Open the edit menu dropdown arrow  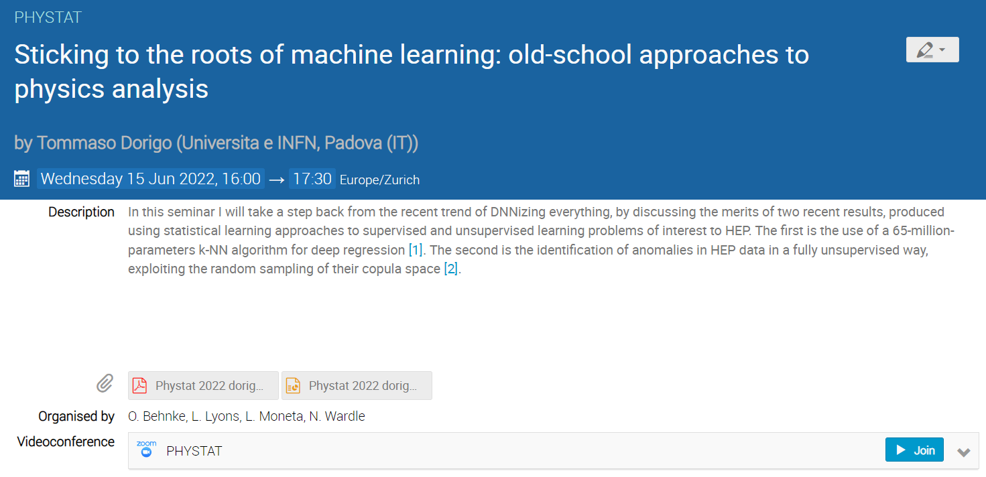(942, 50)
